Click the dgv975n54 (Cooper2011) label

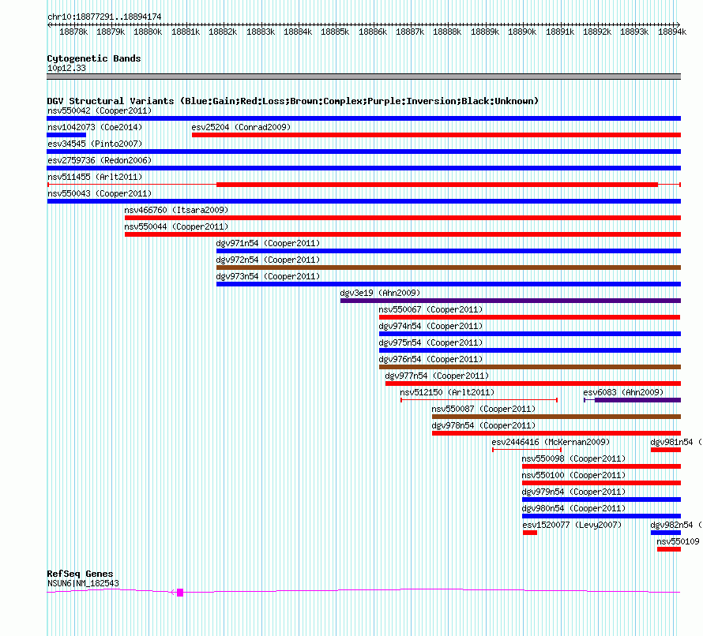430,342
